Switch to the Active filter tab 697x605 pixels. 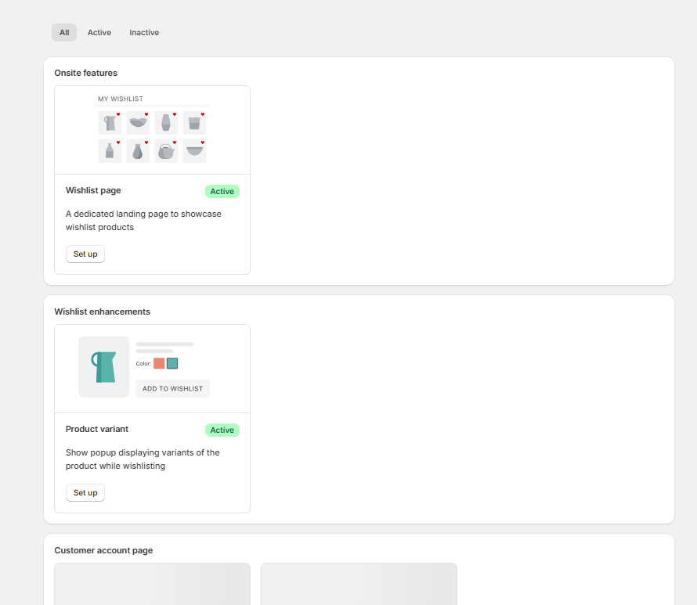point(99,32)
